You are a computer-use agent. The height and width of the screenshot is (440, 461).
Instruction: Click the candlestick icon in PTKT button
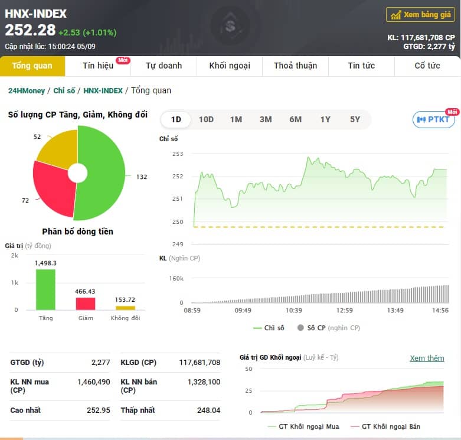[x=421, y=119]
